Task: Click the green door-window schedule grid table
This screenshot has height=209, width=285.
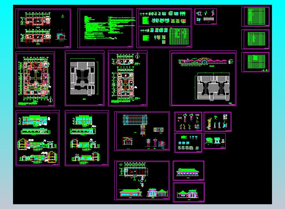Action: tap(179, 36)
